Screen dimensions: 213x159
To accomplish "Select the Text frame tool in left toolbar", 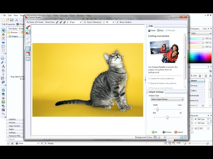I will click(x=3, y=38).
